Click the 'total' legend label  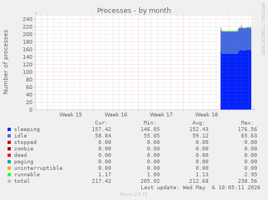(22, 181)
